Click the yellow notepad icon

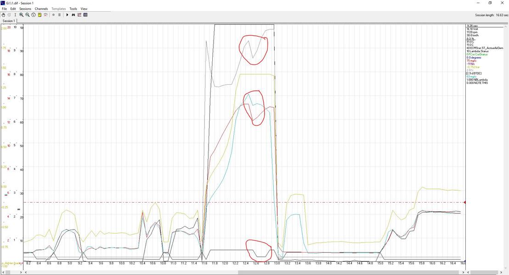pyautogui.click(x=40, y=15)
